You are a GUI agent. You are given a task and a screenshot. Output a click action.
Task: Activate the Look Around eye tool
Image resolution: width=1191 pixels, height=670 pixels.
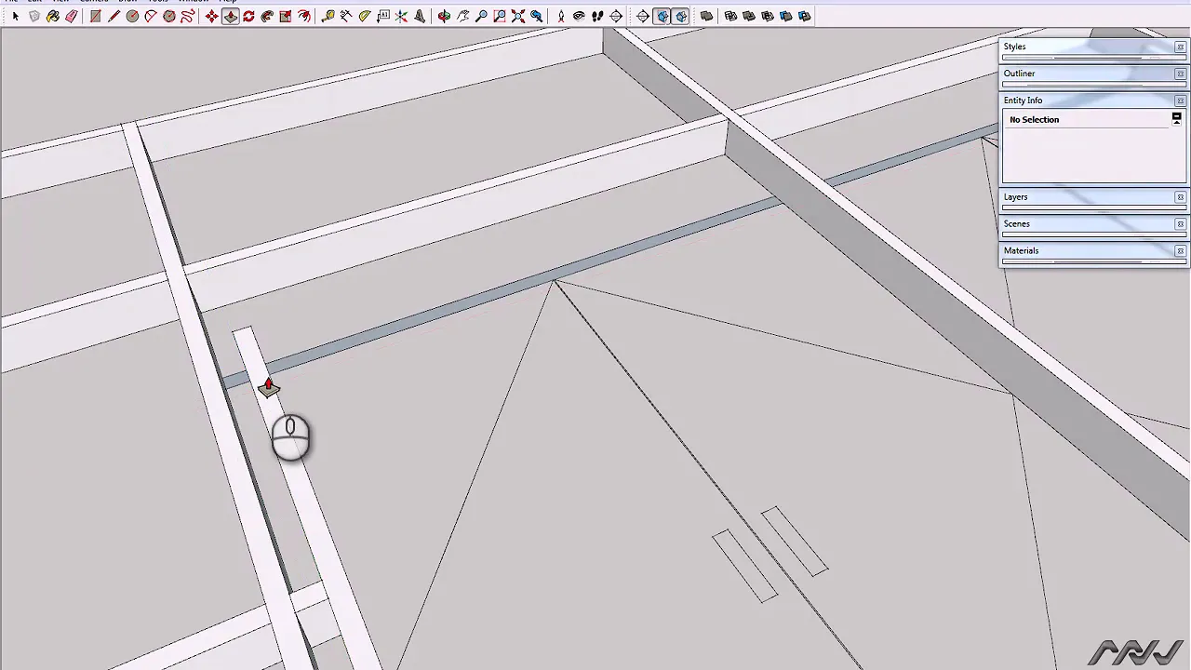pyautogui.click(x=579, y=16)
